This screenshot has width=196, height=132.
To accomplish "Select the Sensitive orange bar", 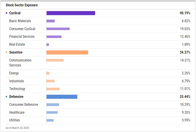I will click(67, 52).
